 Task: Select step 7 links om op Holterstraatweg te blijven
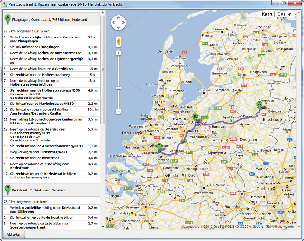click(x=52, y=83)
